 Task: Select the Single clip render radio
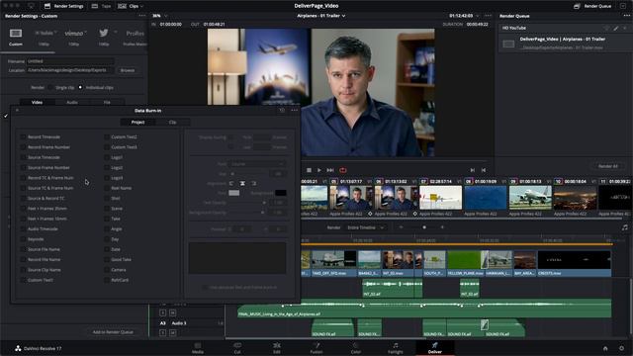50,88
